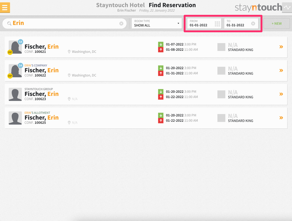Clear the To date value
The height and width of the screenshot is (221, 292).
pos(253,23)
